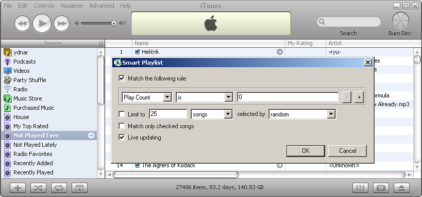The image size is (422, 197).
Task: Enable Match only checked songs
Action: 122,126
